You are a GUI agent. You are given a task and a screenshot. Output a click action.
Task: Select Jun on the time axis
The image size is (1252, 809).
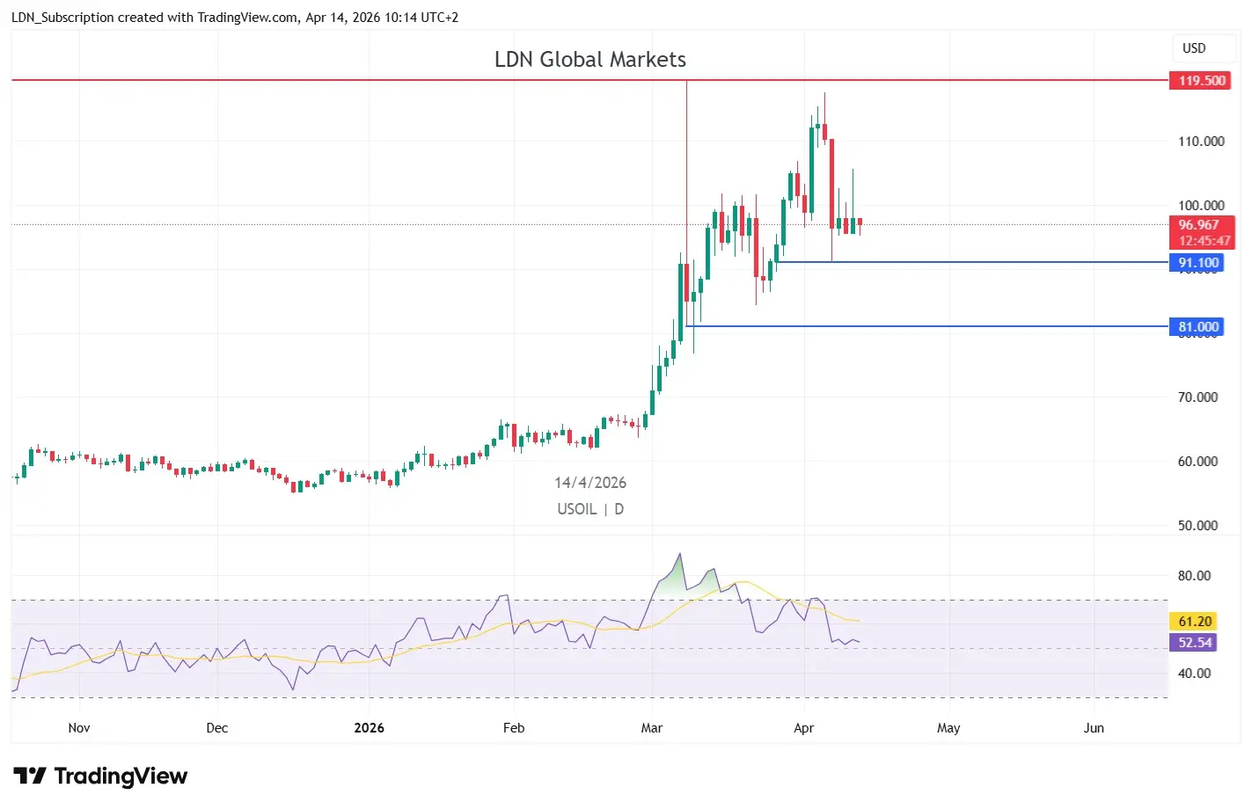[1093, 728]
